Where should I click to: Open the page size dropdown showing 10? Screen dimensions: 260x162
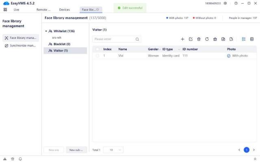tap(113, 150)
